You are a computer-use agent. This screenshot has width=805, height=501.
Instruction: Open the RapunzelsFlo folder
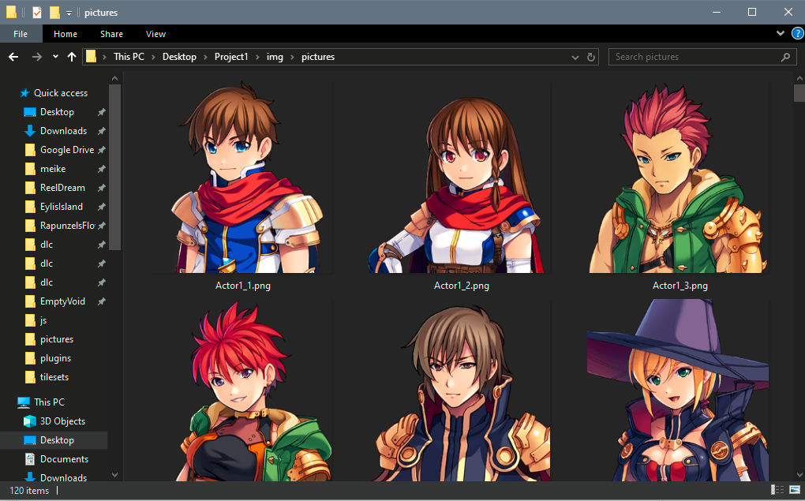(67, 226)
